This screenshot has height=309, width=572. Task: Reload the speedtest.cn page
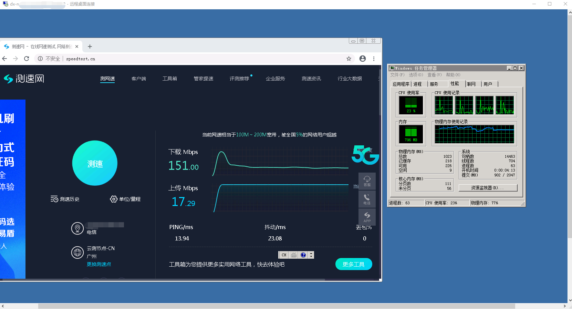pos(27,59)
